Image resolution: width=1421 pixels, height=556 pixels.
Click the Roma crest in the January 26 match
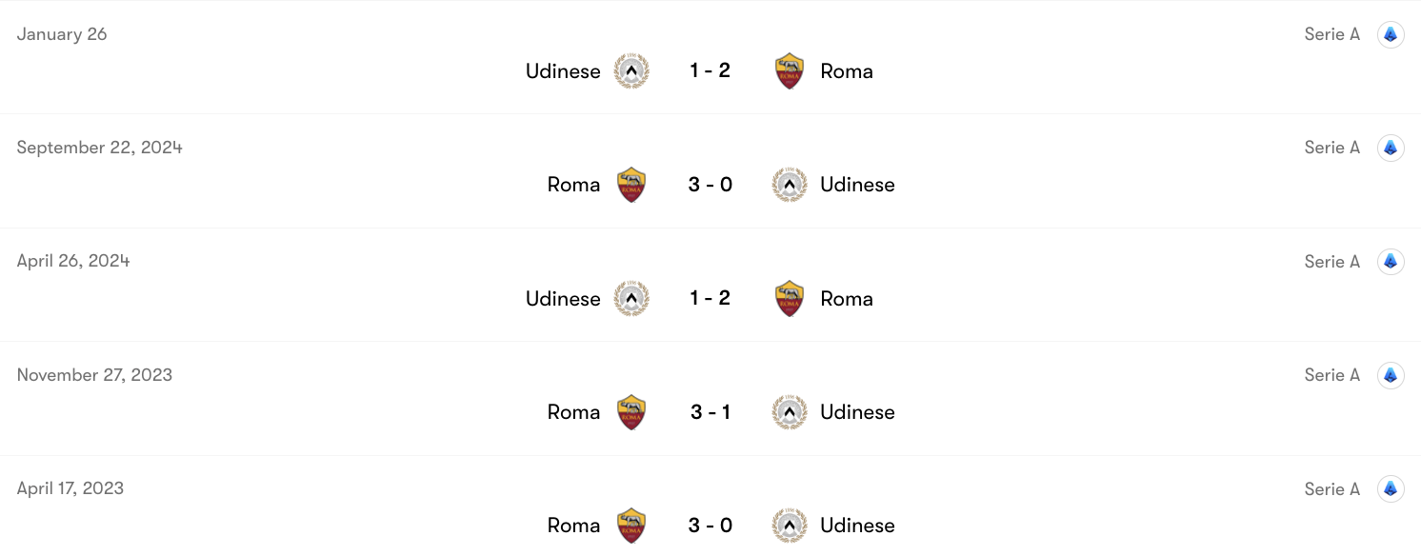pyautogui.click(x=790, y=70)
